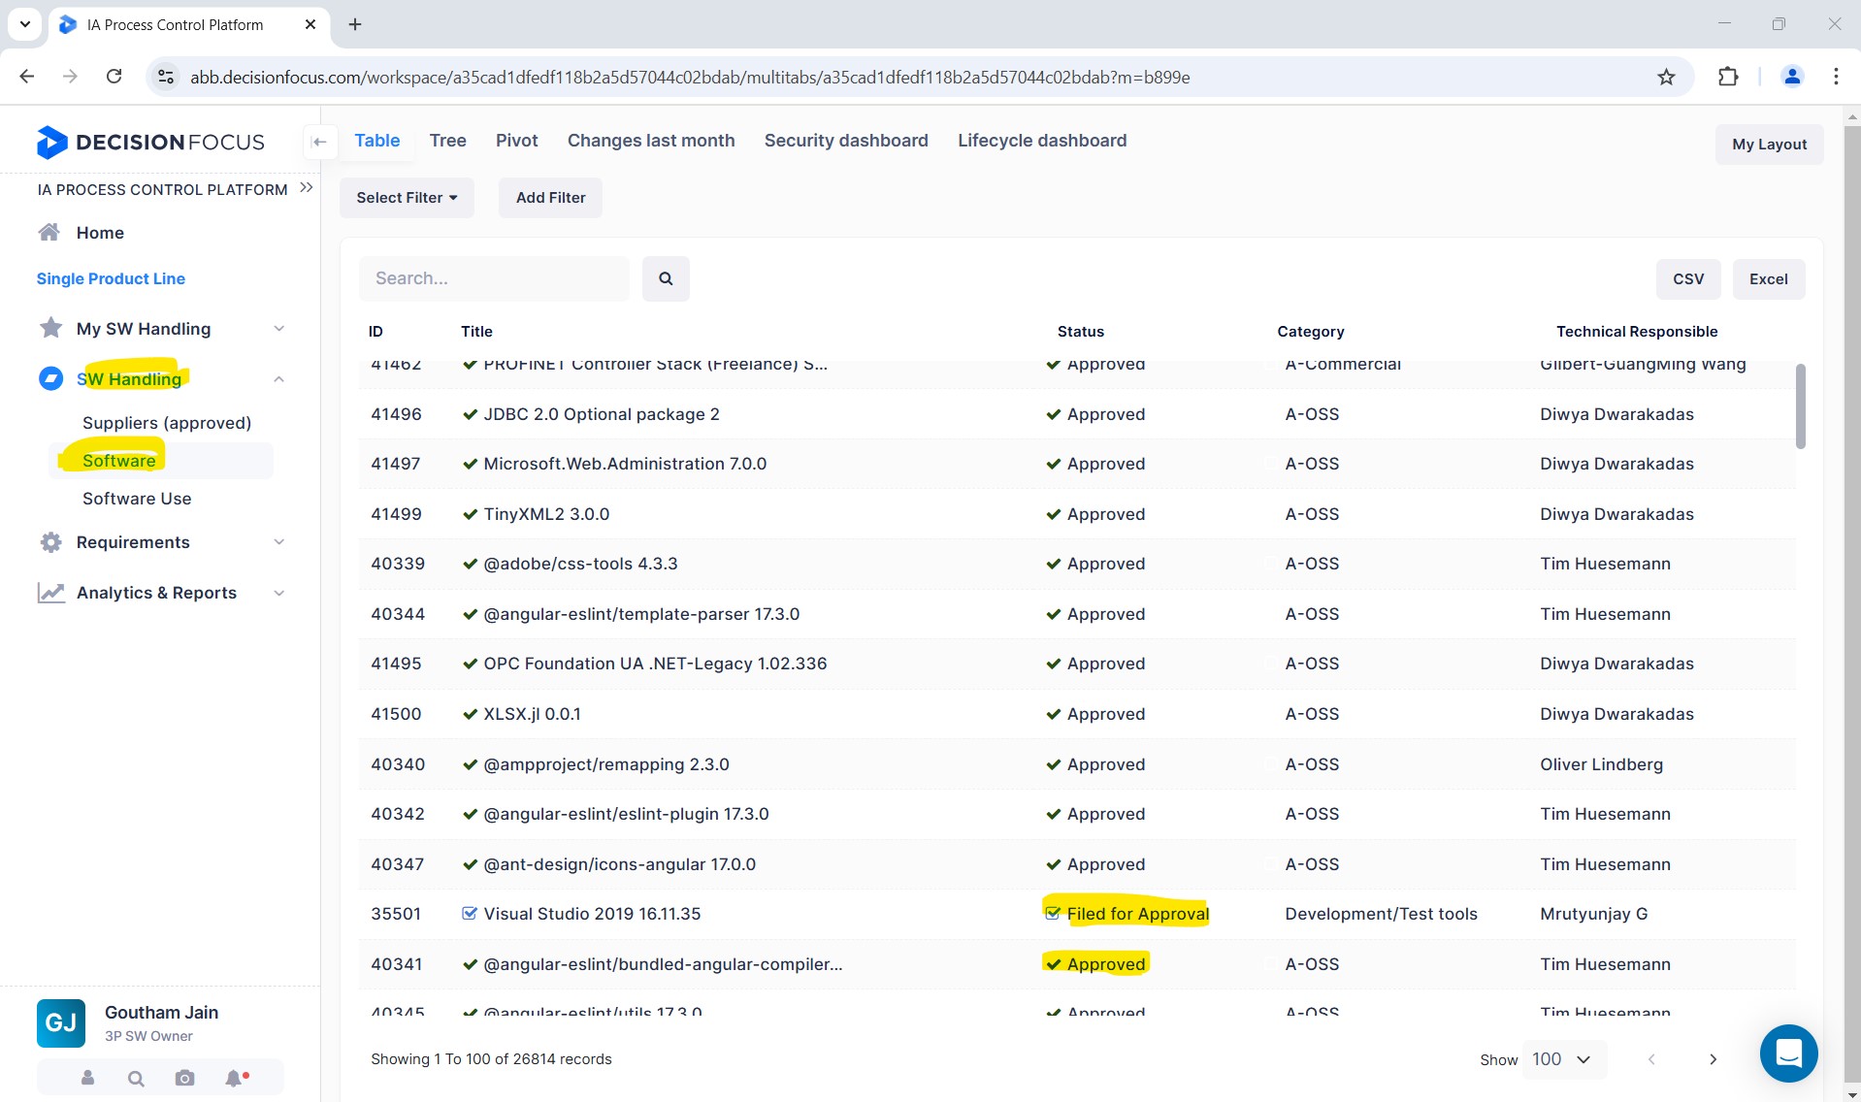
Task: Open Chrome tab search dropdown
Action: pos(24,24)
